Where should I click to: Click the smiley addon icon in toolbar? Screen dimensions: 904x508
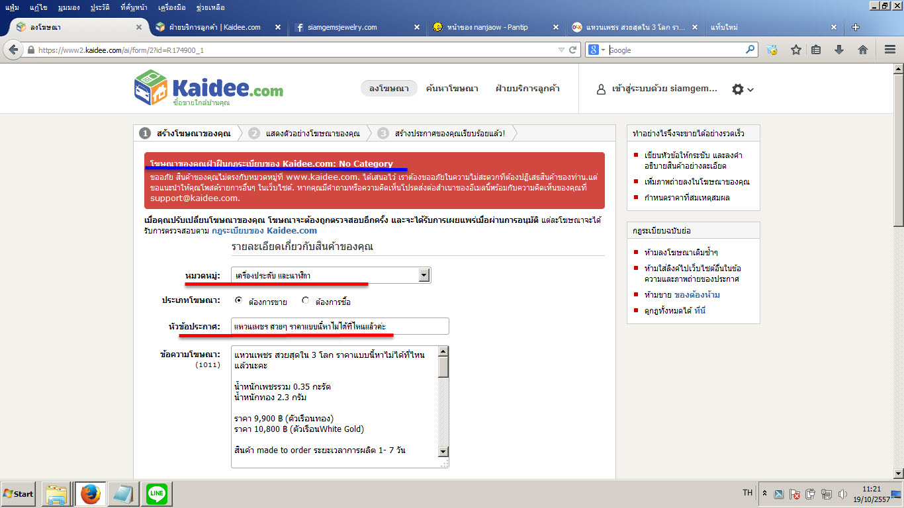pyautogui.click(x=772, y=50)
